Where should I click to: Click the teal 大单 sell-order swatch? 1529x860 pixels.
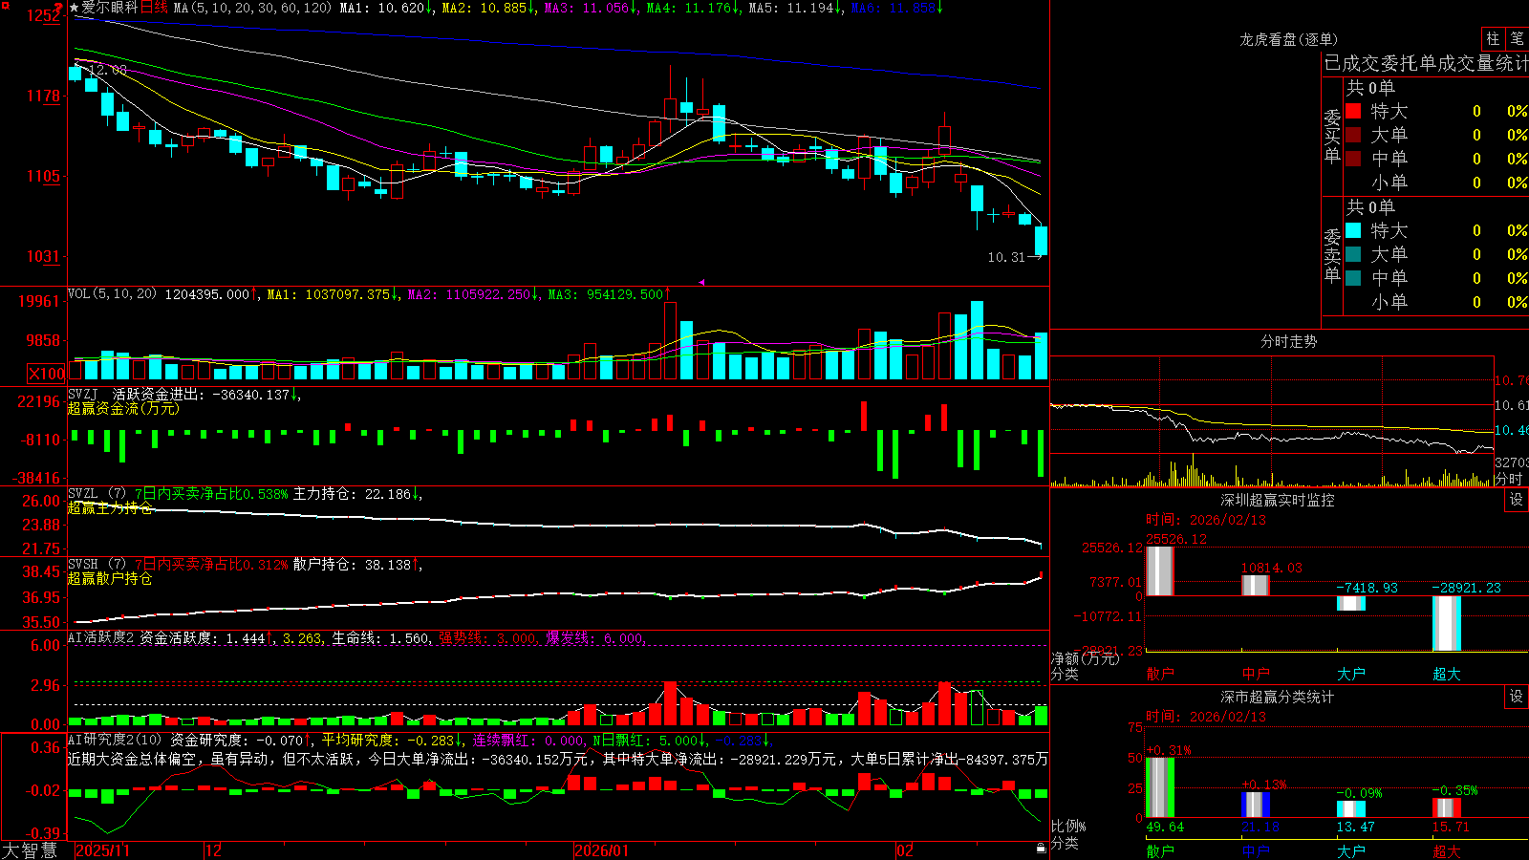tap(1353, 254)
